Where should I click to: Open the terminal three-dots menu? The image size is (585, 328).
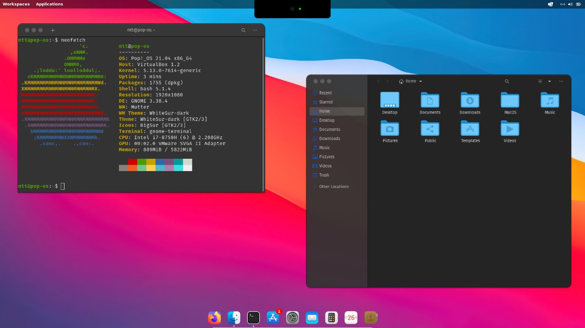(255, 30)
